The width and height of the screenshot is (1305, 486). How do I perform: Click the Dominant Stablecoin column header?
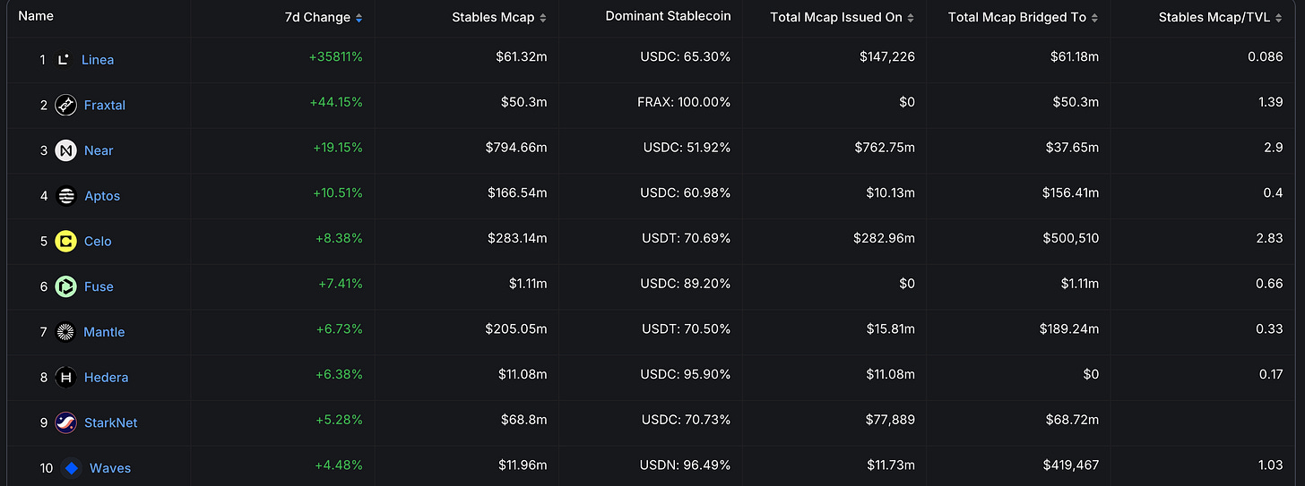pyautogui.click(x=668, y=17)
